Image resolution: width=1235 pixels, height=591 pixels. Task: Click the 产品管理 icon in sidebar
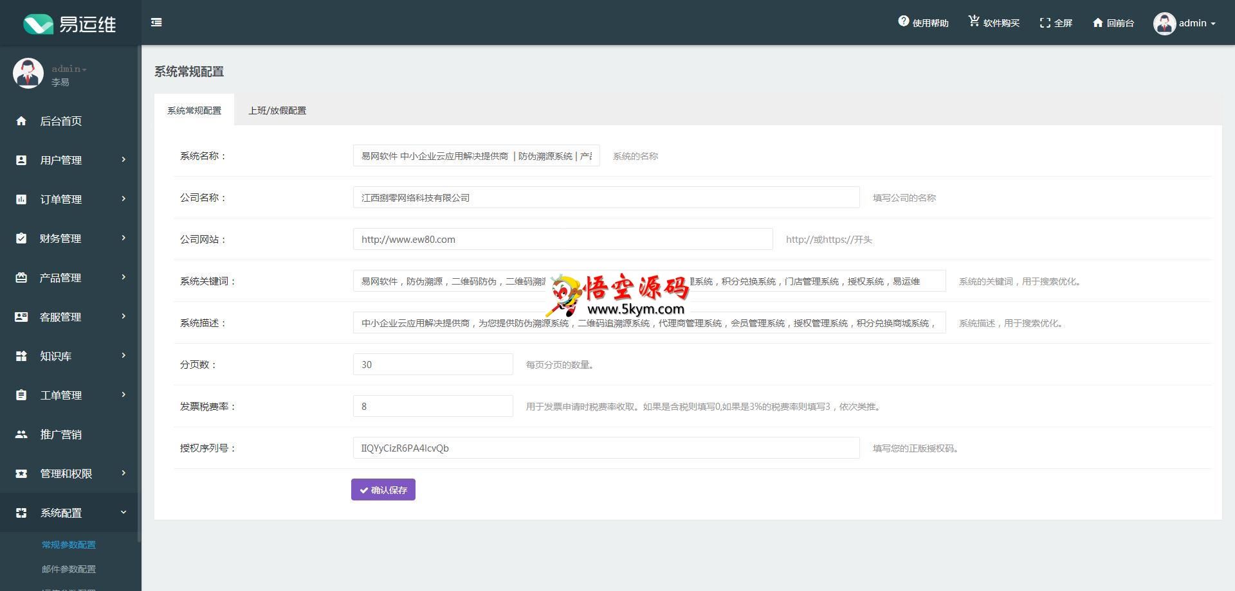(21, 278)
